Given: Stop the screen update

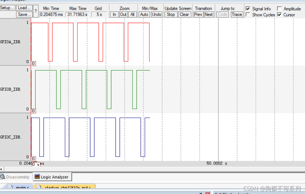Looking at the screenshot, I should [x=171, y=15].
